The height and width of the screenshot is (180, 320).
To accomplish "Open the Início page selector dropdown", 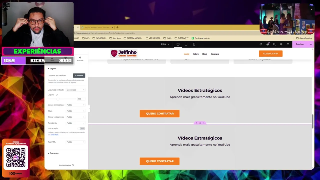I will click(165, 44).
